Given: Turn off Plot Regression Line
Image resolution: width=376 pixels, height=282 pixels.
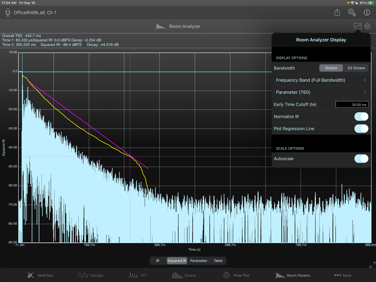Looking at the screenshot, I should click(x=361, y=129).
